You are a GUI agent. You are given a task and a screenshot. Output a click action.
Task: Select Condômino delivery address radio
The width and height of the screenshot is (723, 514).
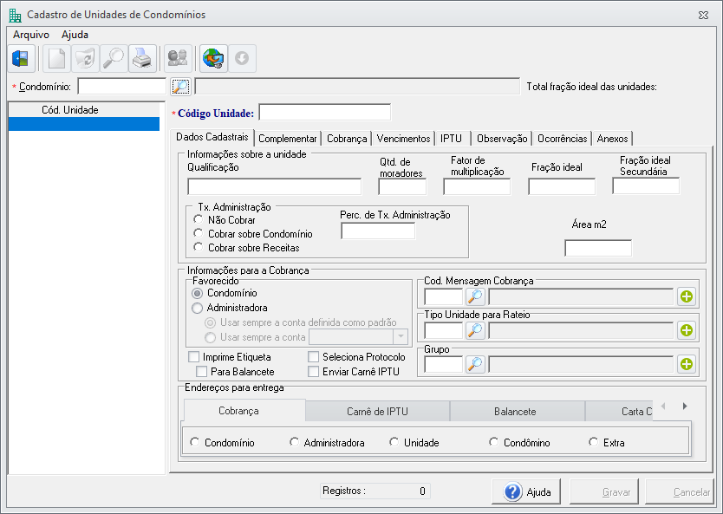click(x=494, y=442)
